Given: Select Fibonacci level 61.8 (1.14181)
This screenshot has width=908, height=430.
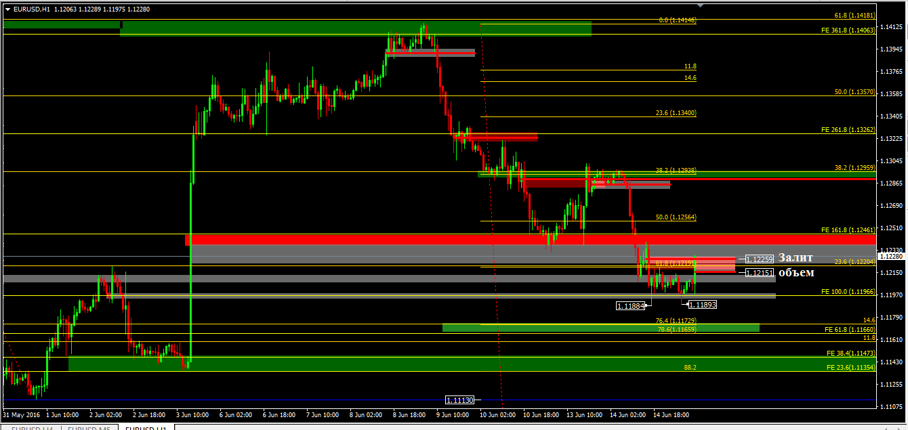Looking at the screenshot, I should (x=855, y=15).
